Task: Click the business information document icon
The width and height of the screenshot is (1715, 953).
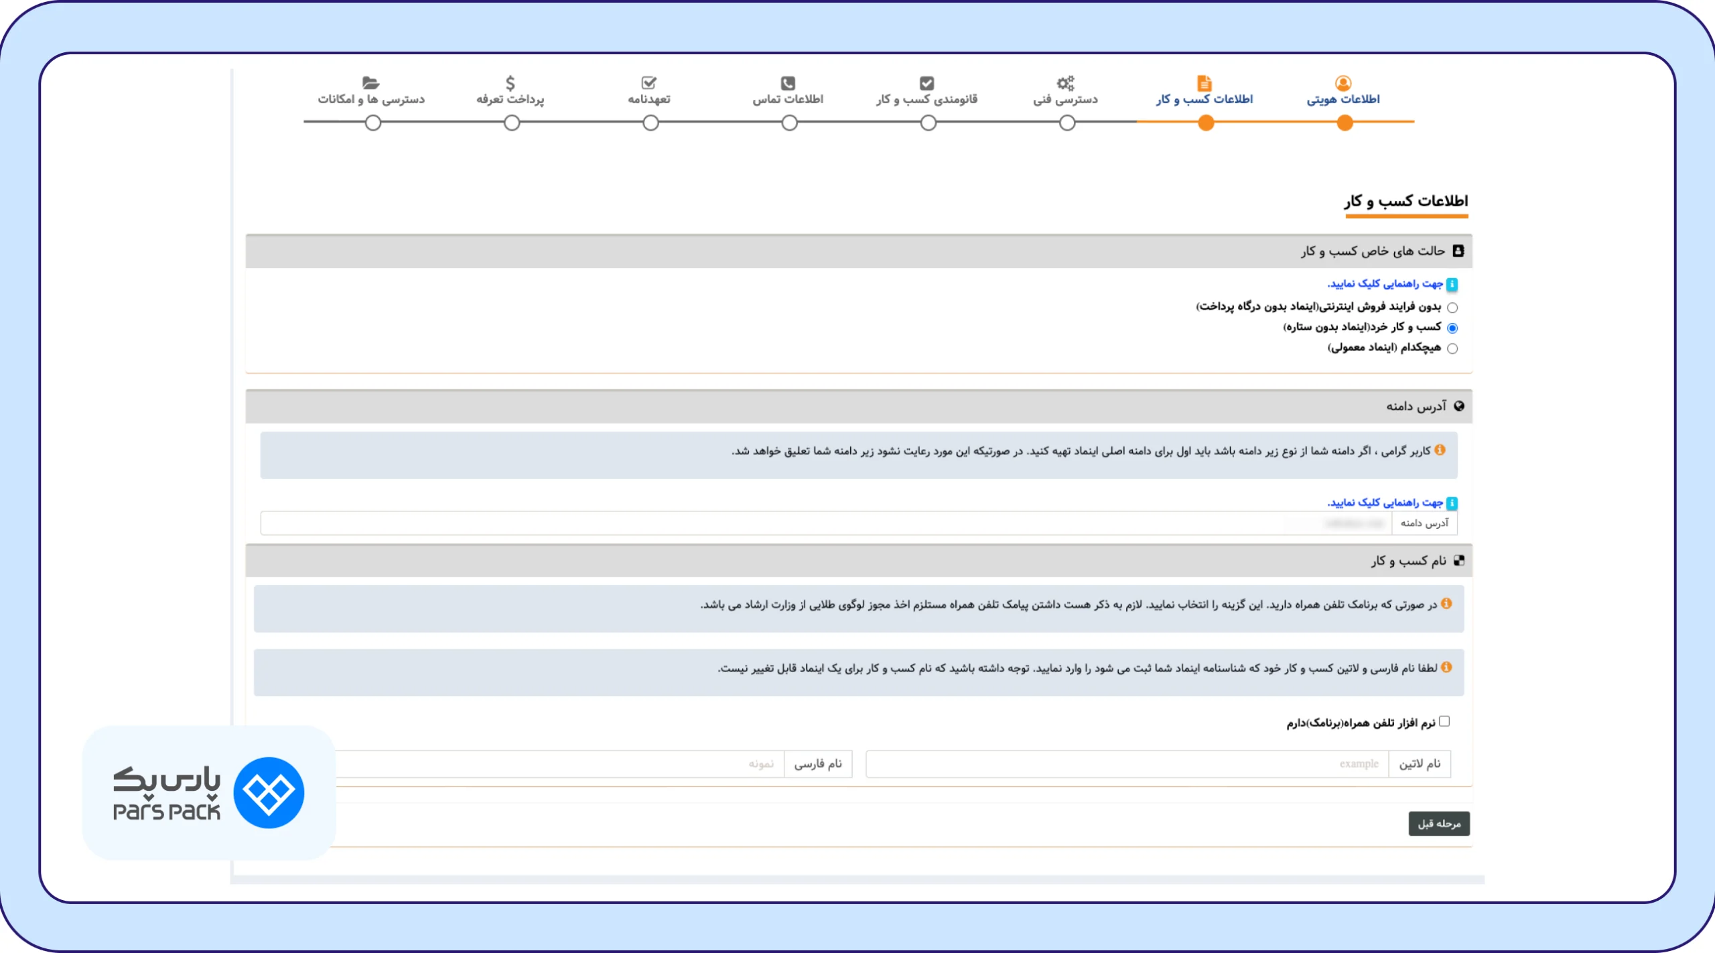Action: (1204, 83)
